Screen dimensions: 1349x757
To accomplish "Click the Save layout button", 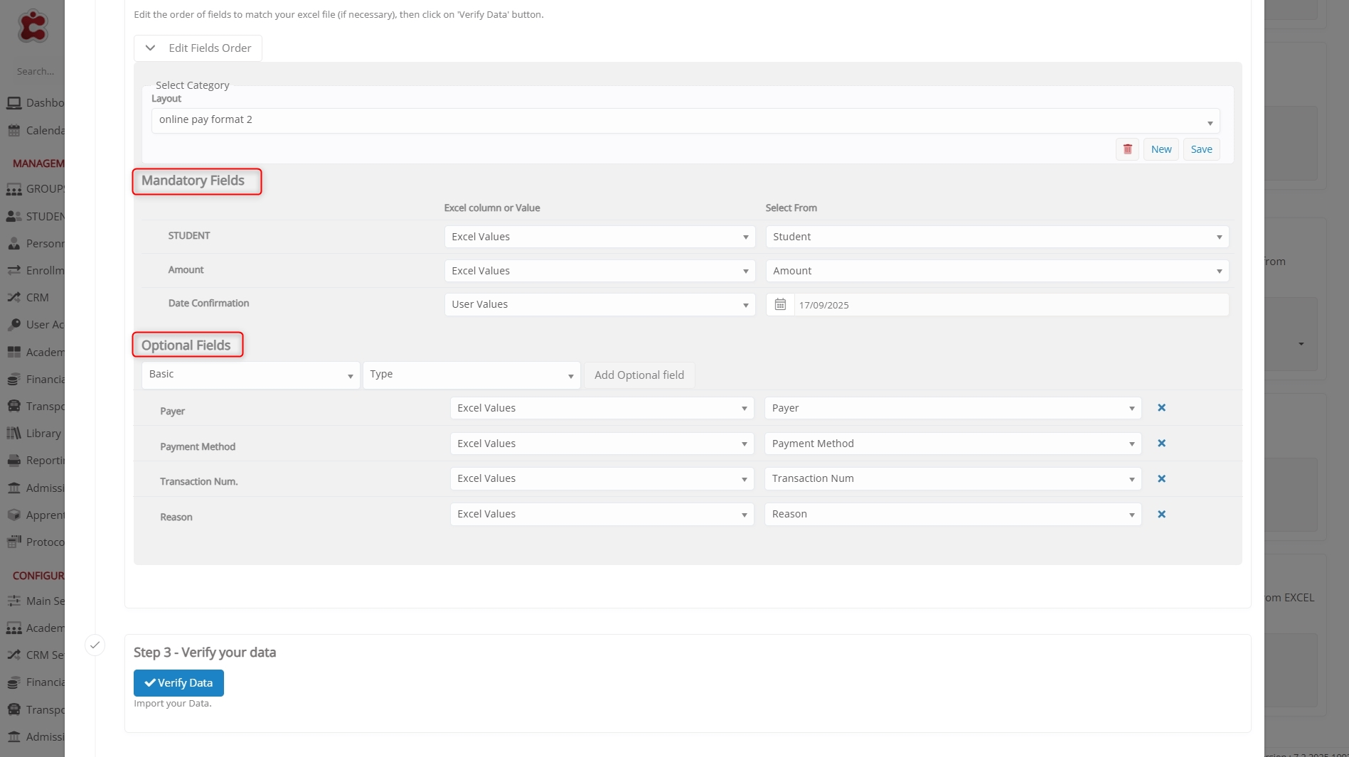I will tap(1201, 149).
